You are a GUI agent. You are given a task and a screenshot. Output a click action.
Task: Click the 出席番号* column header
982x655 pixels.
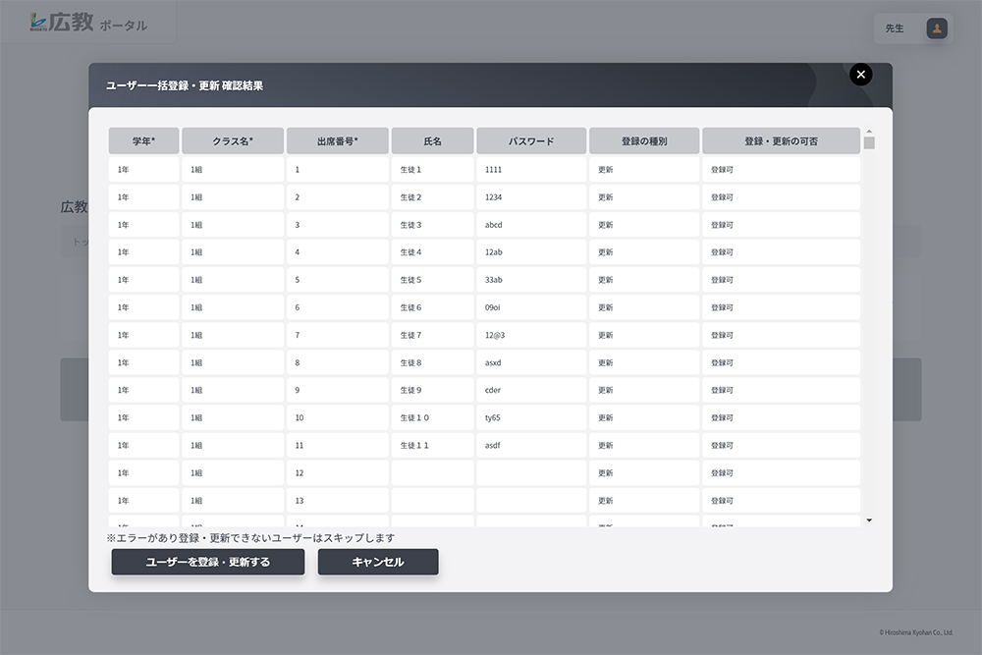click(x=338, y=140)
